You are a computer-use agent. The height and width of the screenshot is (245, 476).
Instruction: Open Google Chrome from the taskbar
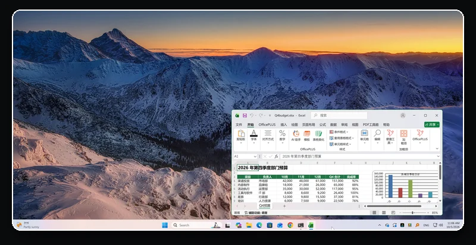[x=290, y=225]
